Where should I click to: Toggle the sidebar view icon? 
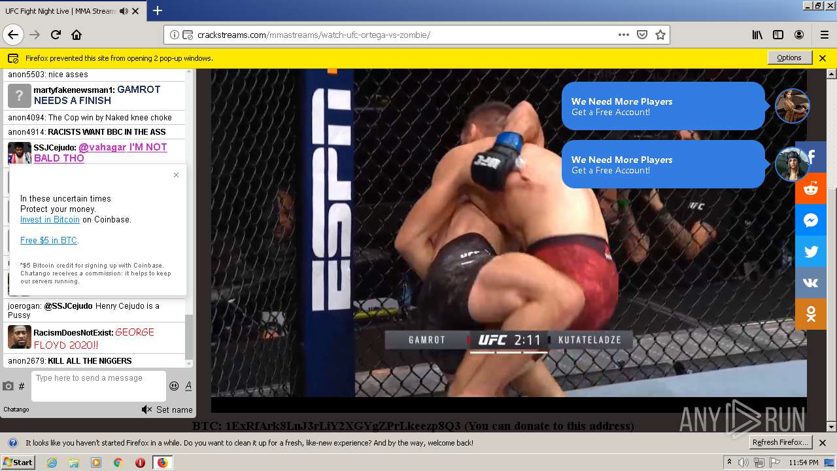778,35
